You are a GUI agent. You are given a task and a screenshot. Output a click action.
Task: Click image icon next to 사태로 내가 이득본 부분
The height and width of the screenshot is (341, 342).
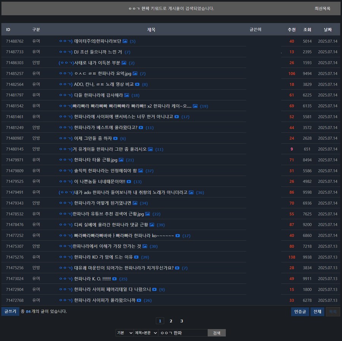(x=123, y=63)
